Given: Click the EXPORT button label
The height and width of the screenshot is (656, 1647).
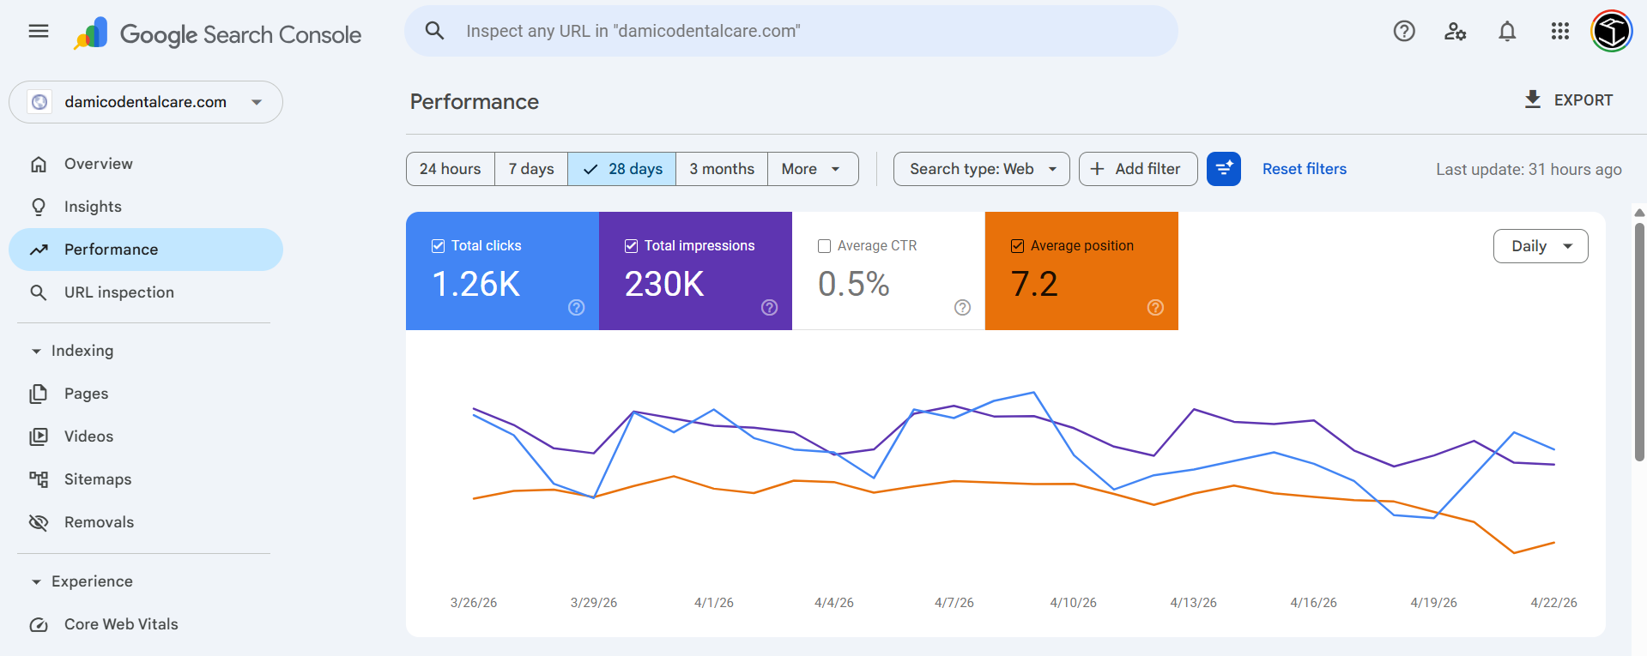Looking at the screenshot, I should tap(1583, 100).
